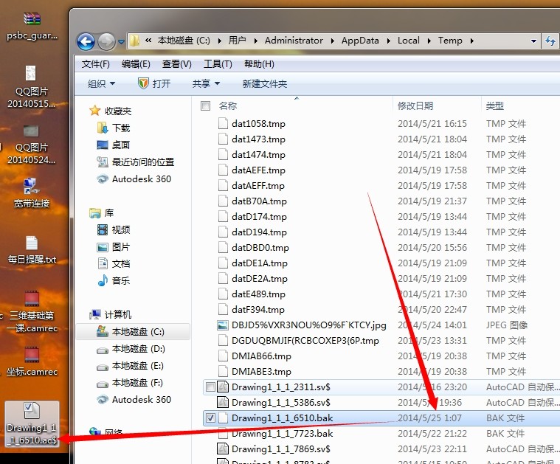This screenshot has width=560, height=464.
Task: Select Autodesk 360 under favorites
Action: click(x=141, y=179)
